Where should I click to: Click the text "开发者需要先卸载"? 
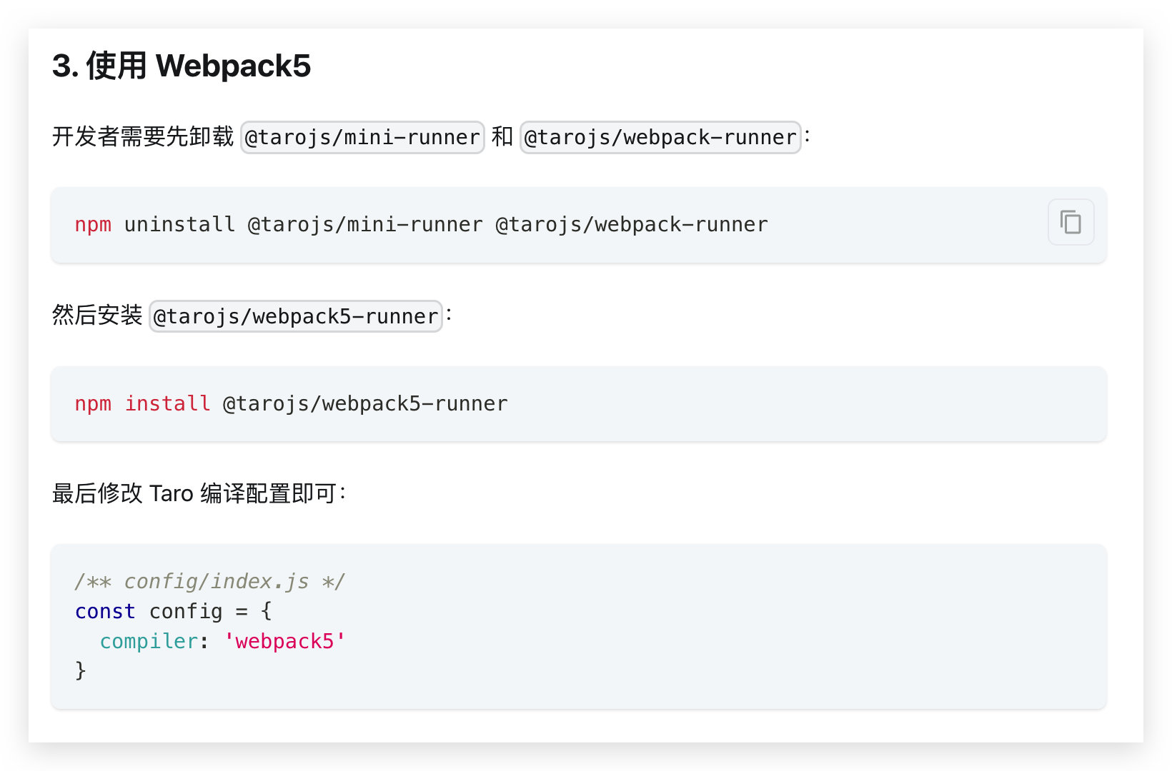tap(143, 136)
